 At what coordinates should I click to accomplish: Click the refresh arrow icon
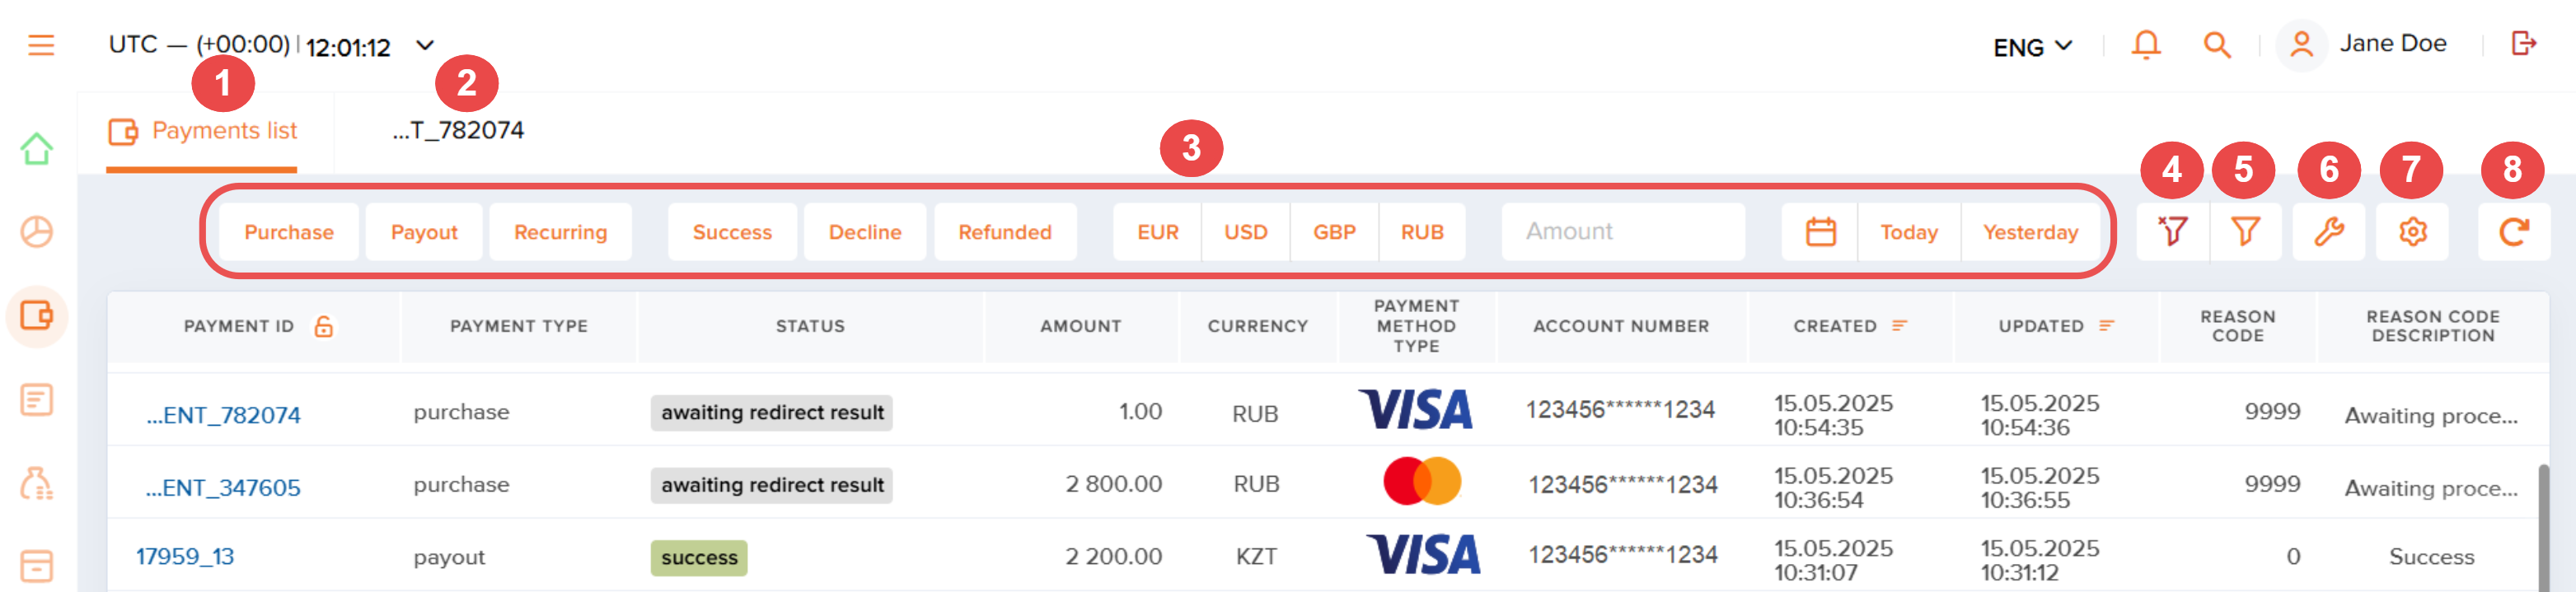tap(2514, 232)
